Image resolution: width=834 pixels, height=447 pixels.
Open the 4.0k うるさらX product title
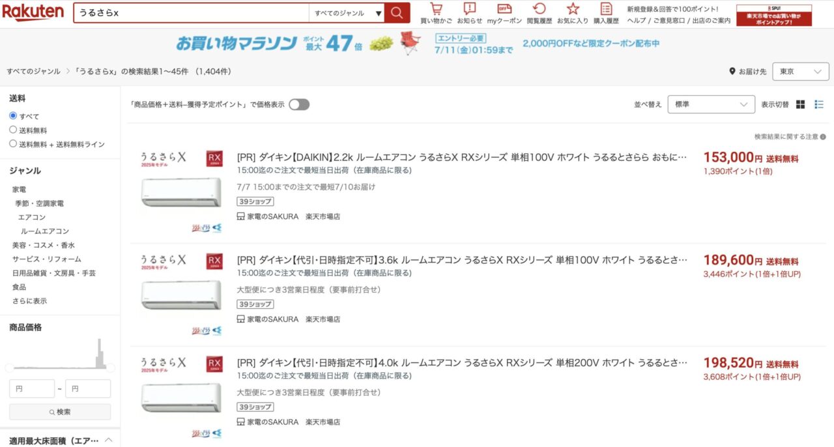click(462, 363)
